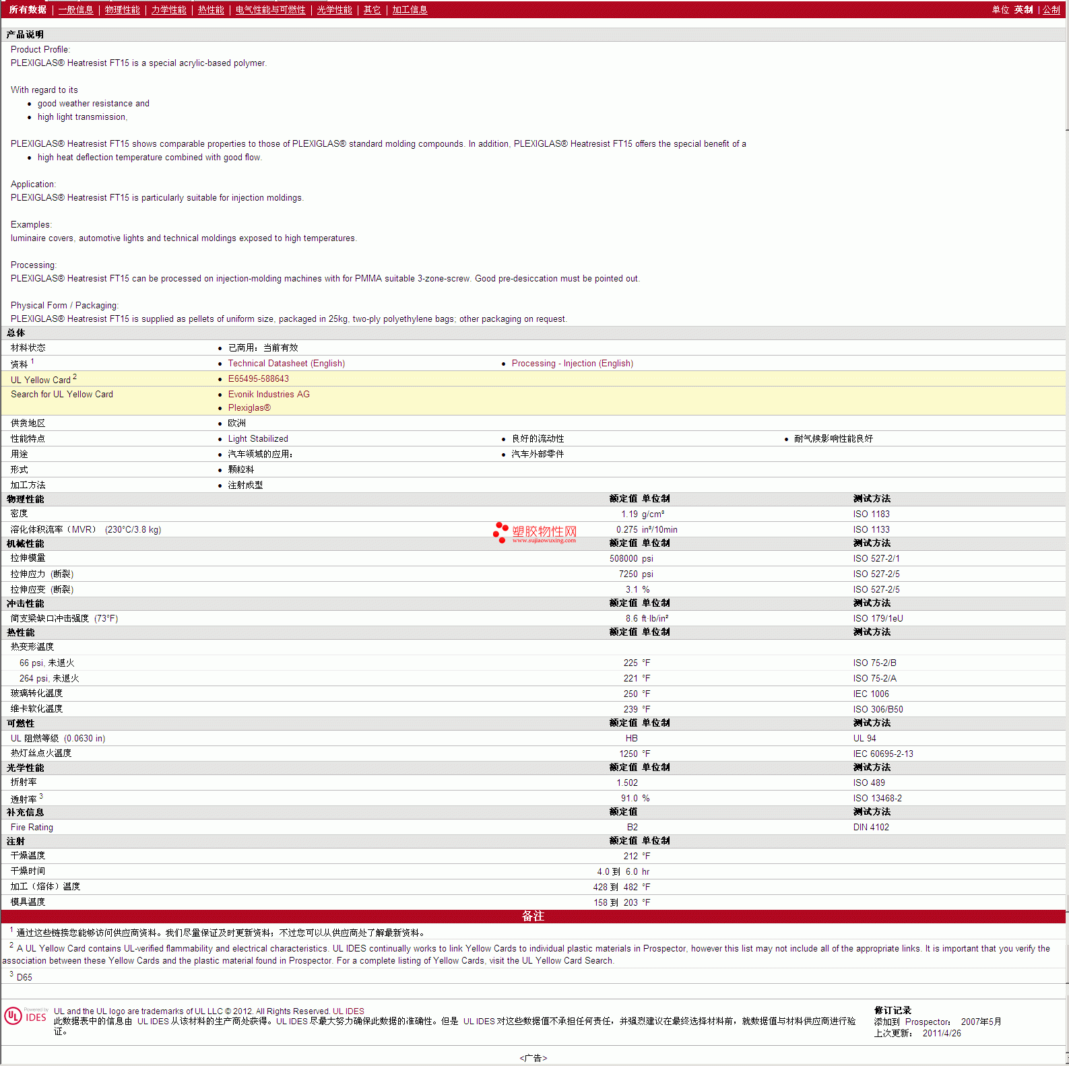Click 维卡软化温度 value 239
1069x1066 pixels.
[630, 709]
